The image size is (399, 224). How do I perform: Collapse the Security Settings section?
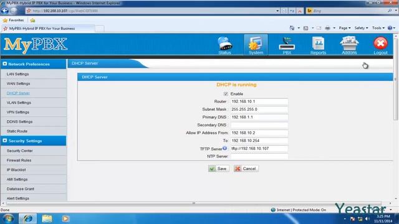pyautogui.click(x=5, y=141)
